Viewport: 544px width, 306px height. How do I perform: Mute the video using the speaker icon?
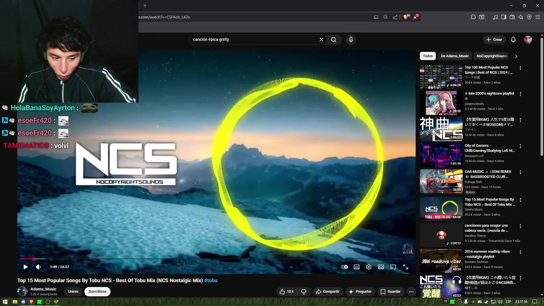click(x=38, y=267)
